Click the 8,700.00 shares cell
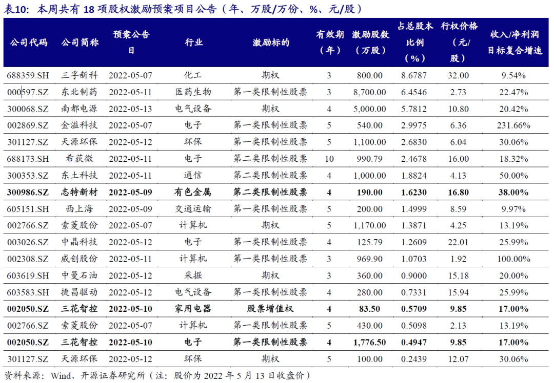The width and height of the screenshot is (554, 383). [x=369, y=92]
